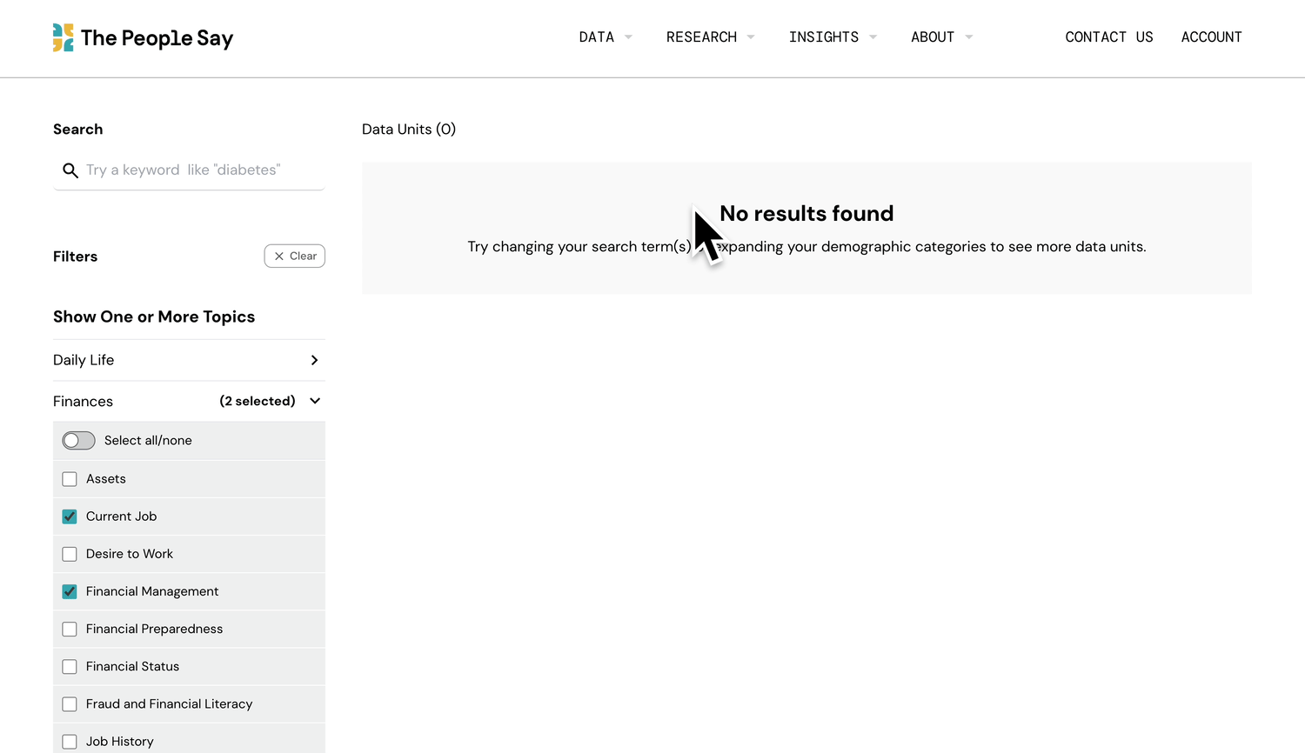The height and width of the screenshot is (753, 1305).
Task: Click the X icon in Clear button
Action: (x=279, y=257)
